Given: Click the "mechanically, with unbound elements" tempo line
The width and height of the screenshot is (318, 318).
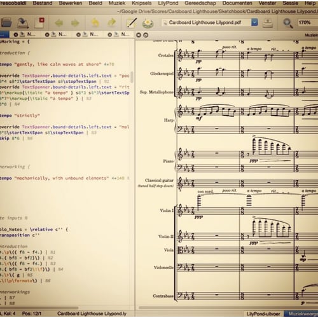Looking at the screenshot, I should pyautogui.click(x=65, y=178).
